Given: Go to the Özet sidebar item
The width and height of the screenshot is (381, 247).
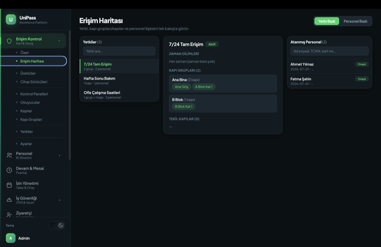Looking at the screenshot, I should pos(24,53).
